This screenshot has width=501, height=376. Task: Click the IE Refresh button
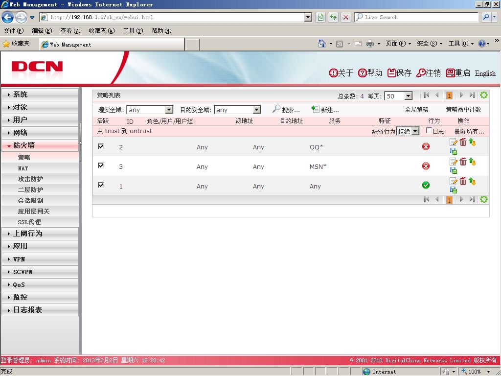point(333,17)
